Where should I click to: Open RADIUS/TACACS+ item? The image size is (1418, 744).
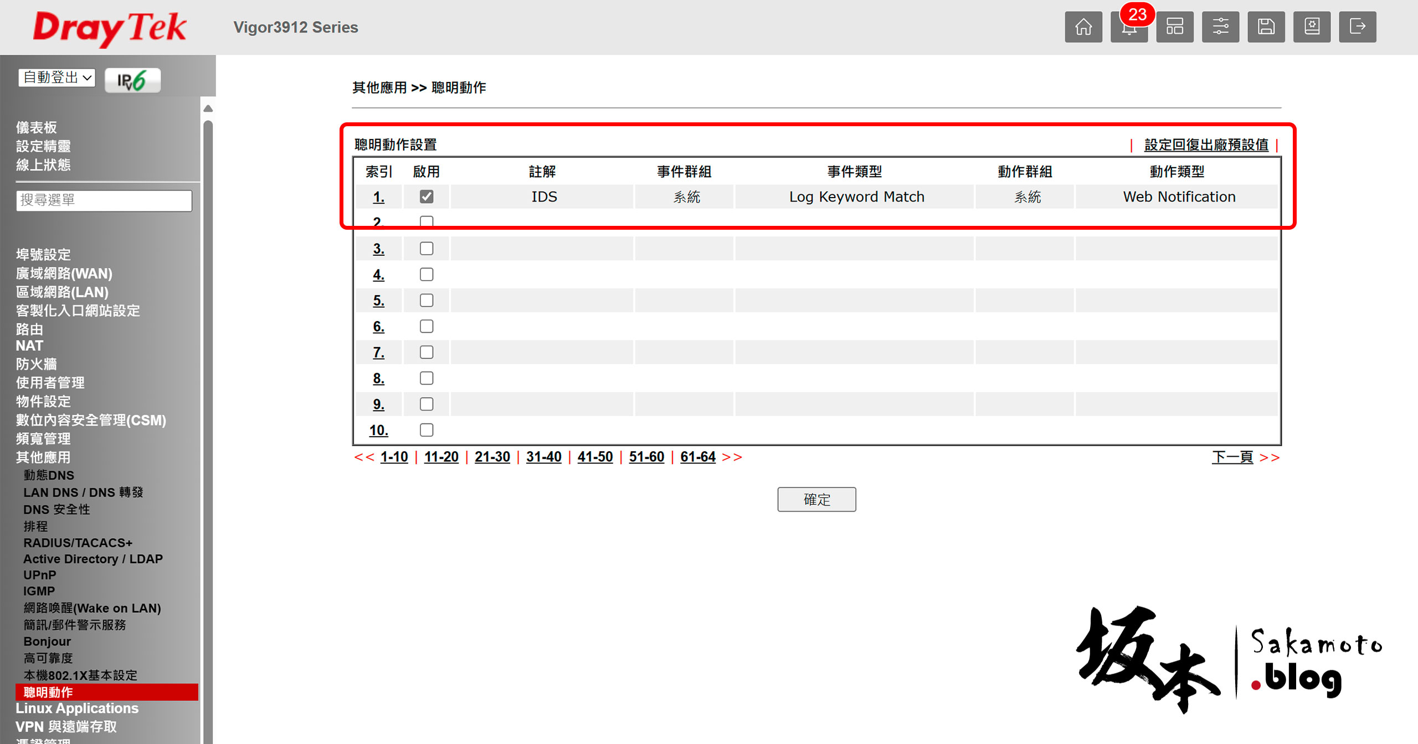pos(78,543)
